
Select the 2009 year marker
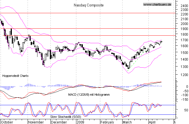click(81, 122)
